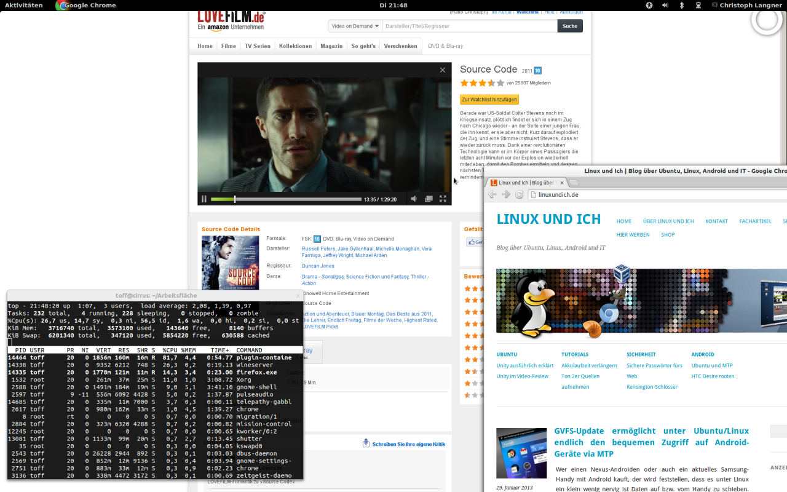Open Bluetooth indicator in top bar

(x=681, y=5)
